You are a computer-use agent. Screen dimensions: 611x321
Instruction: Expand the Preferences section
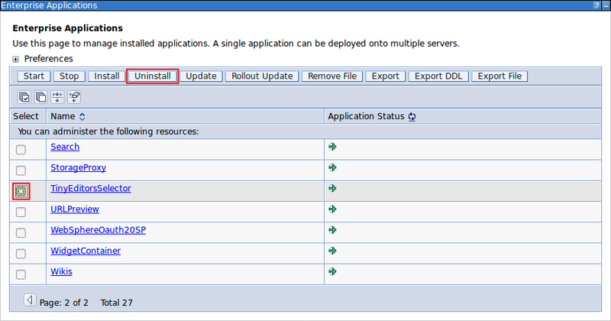[15, 59]
